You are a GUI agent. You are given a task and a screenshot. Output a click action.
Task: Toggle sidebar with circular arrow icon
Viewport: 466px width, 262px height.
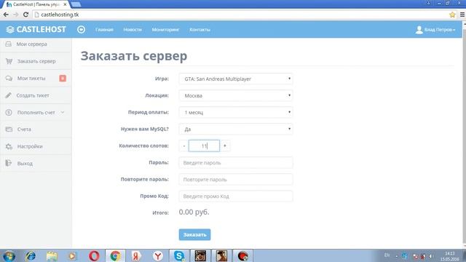81,29
